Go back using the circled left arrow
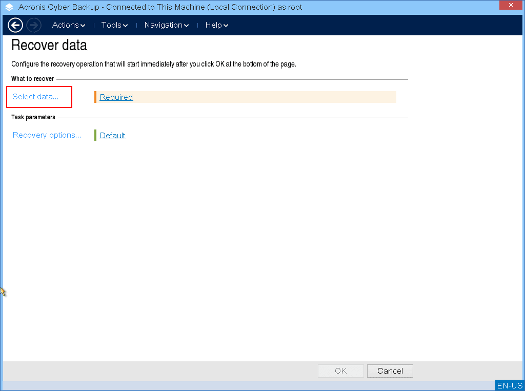Screen dimensions: 525x391 [x=15, y=25]
